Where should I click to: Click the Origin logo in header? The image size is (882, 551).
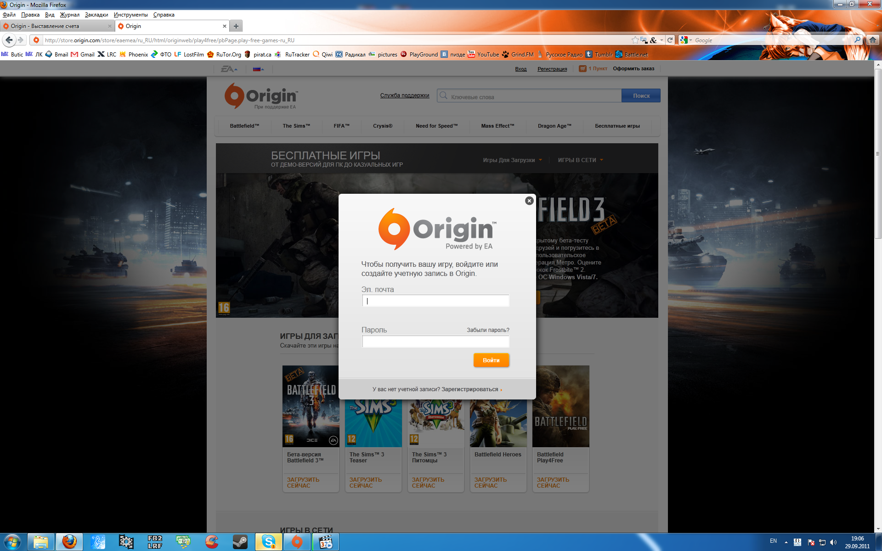[x=261, y=96]
